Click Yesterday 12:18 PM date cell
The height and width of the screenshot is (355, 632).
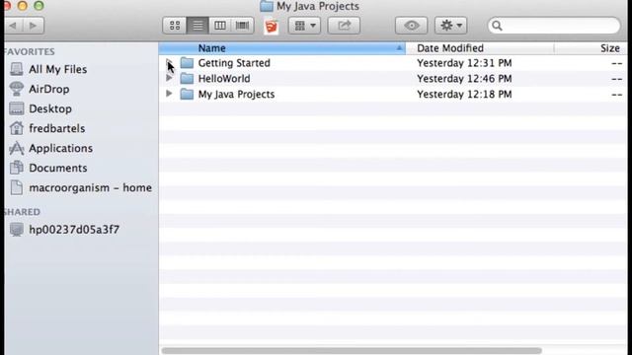464,95
